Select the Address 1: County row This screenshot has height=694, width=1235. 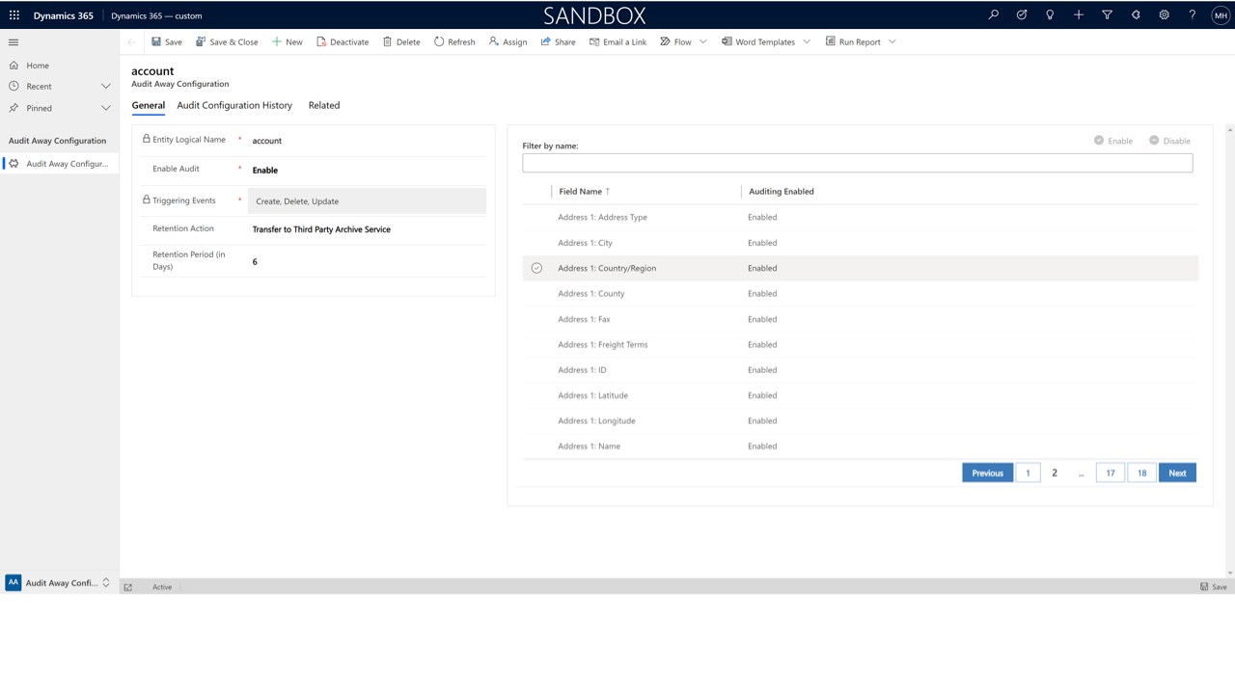[x=861, y=294]
